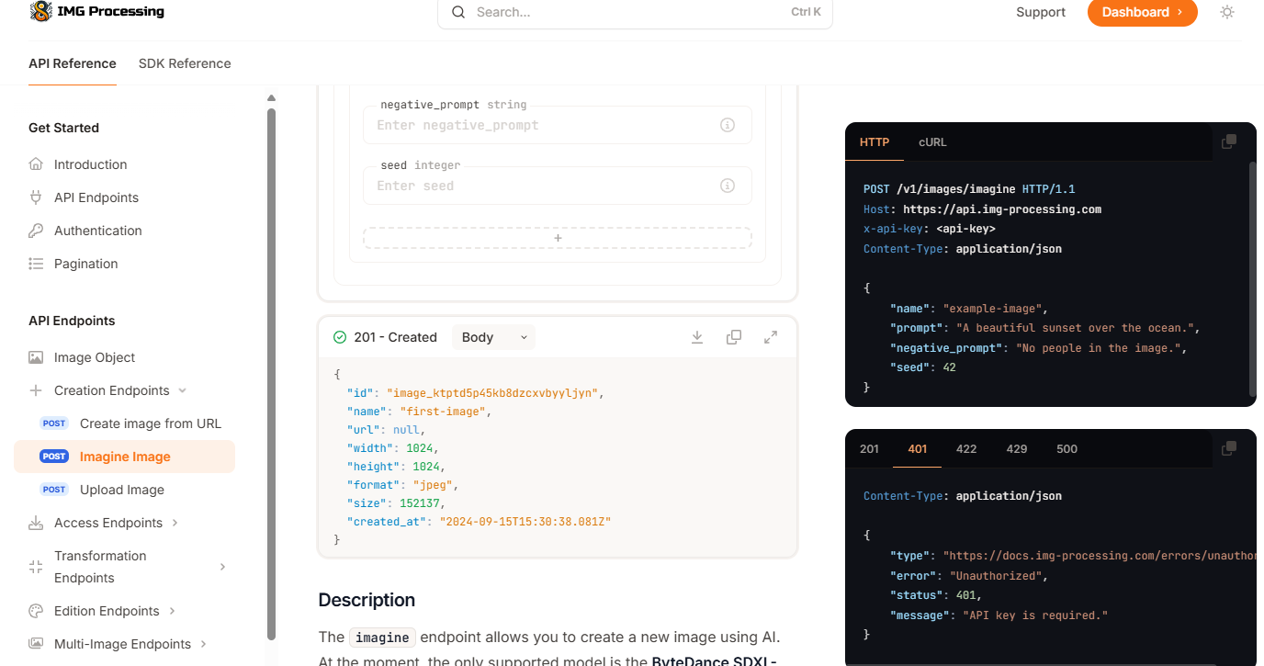Viewport: 1264px width, 666px height.
Task: Click the Pagination sidebar icon
Action: coord(37,264)
